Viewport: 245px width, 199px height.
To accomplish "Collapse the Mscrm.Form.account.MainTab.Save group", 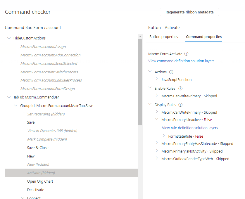I will 15,105.
